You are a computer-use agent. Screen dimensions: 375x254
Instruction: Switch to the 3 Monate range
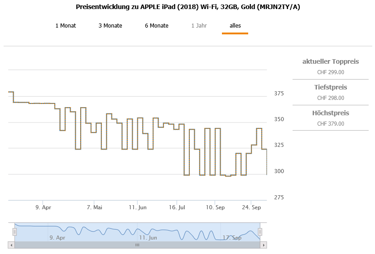click(x=110, y=26)
